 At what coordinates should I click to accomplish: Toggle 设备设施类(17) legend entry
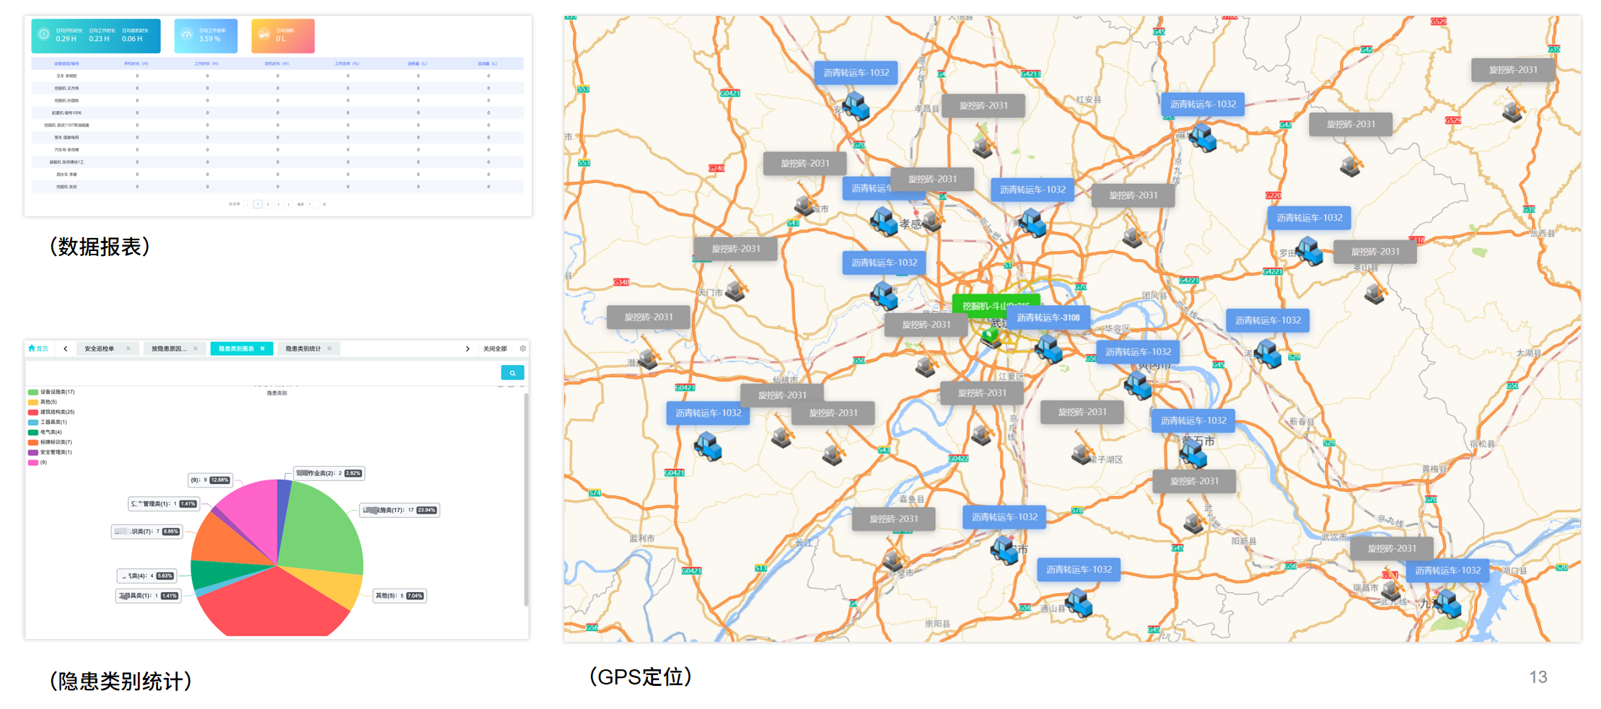[x=56, y=392]
